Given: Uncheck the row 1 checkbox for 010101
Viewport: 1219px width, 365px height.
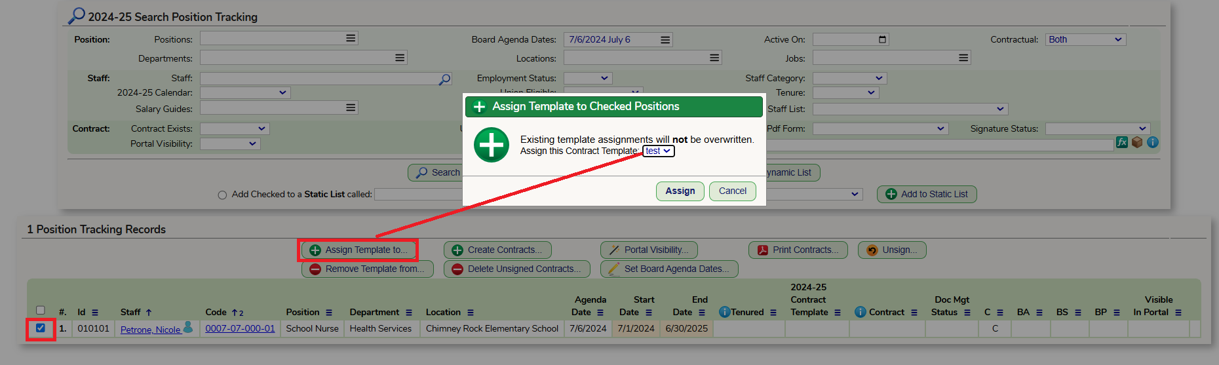Looking at the screenshot, I should pyautogui.click(x=41, y=328).
